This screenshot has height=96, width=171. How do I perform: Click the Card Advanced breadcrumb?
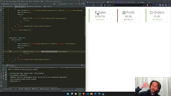pos(14,4)
